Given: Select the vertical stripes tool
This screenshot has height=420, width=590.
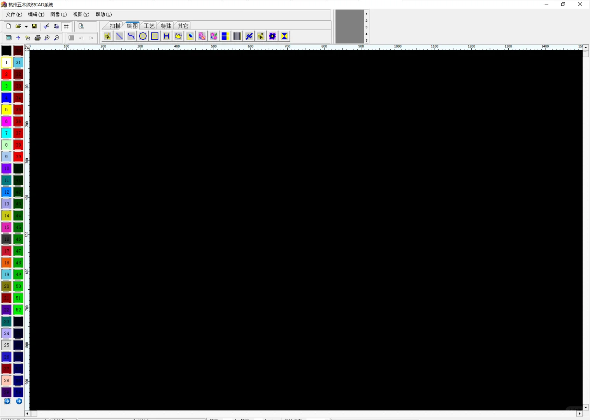Looking at the screenshot, I should point(237,36).
